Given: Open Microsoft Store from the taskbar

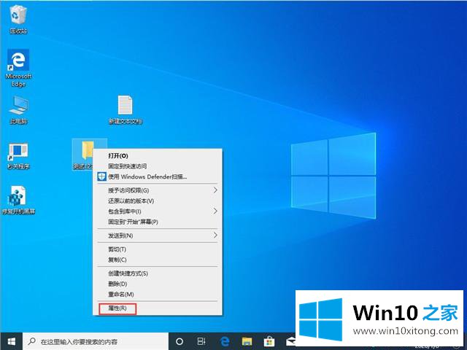Looking at the screenshot, I should point(269,341).
